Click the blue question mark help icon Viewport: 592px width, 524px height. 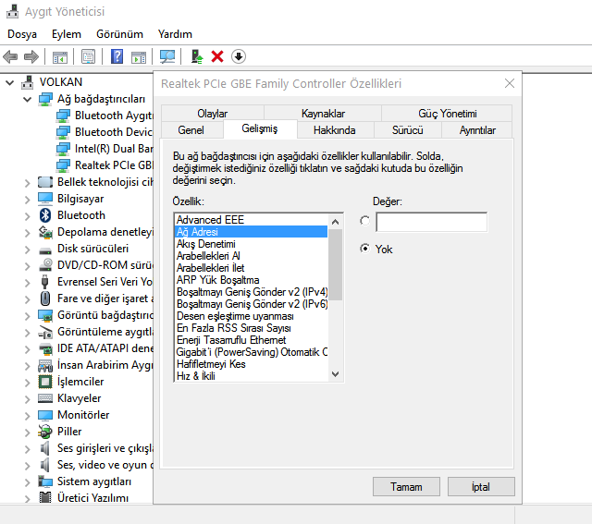tap(117, 56)
